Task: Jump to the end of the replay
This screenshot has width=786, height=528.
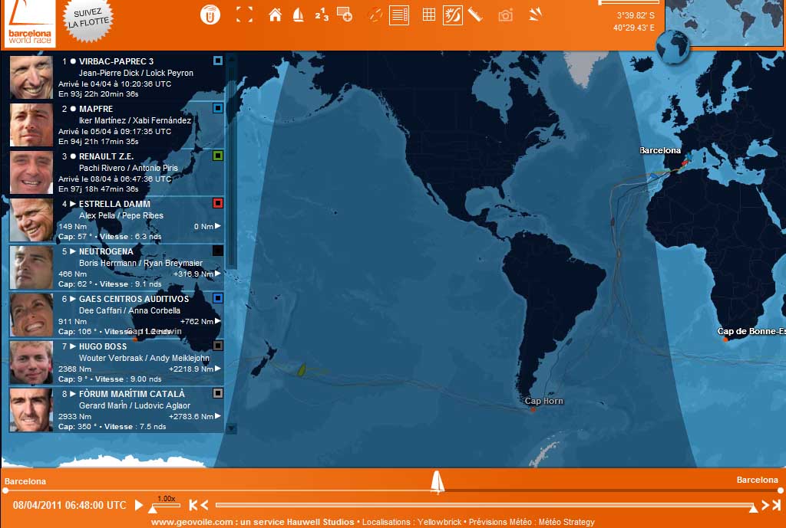Action: pyautogui.click(x=777, y=505)
